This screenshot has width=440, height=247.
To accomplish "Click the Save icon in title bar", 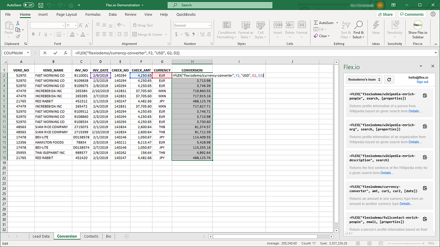I will tap(41, 5).
